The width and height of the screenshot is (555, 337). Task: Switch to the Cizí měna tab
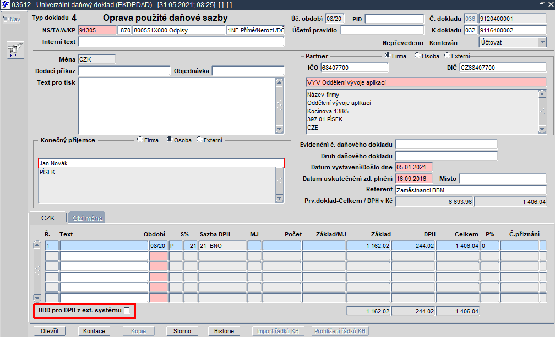tap(87, 218)
